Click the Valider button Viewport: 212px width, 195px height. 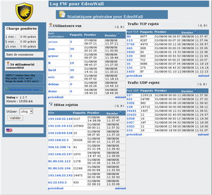[15, 118]
